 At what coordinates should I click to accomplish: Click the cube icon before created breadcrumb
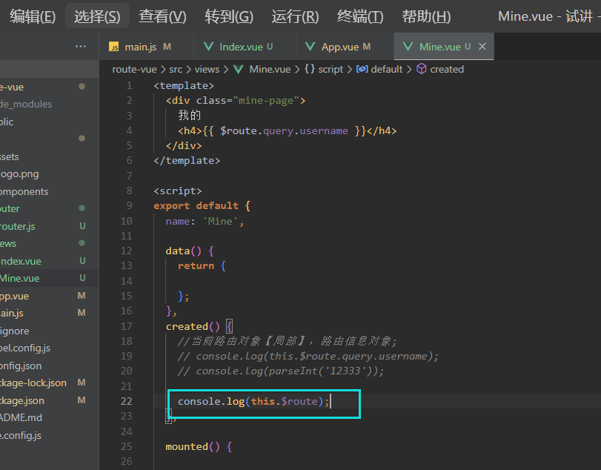click(421, 69)
